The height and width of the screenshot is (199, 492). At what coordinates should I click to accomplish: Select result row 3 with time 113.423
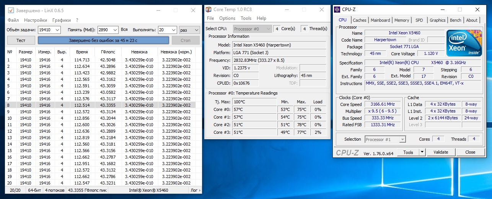[x=101, y=73]
